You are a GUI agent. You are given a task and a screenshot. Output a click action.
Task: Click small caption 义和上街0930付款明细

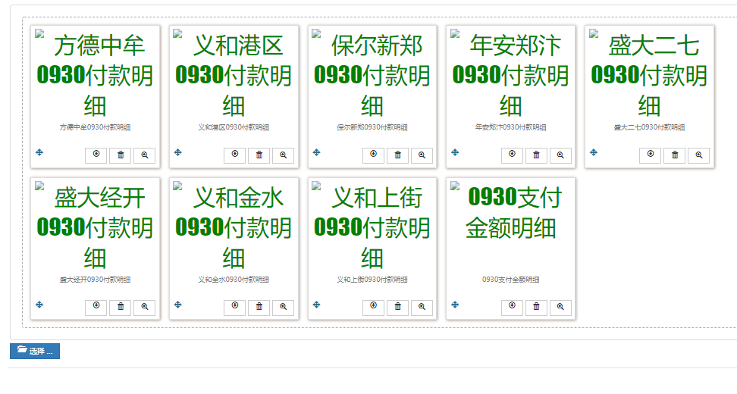click(x=372, y=280)
